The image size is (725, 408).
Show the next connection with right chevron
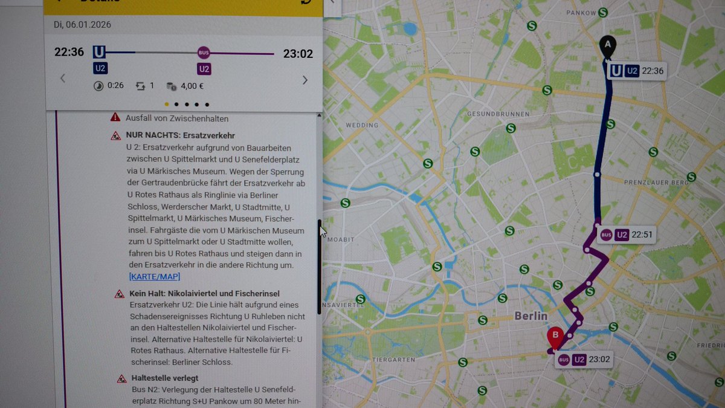click(304, 80)
